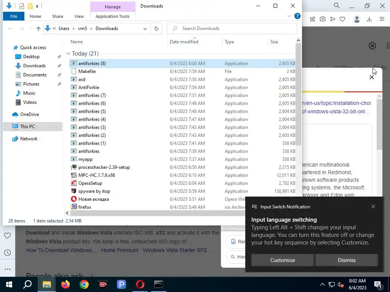This screenshot has width=390, height=292.
Task: Click the Search Downloads field
Action: coord(232,29)
